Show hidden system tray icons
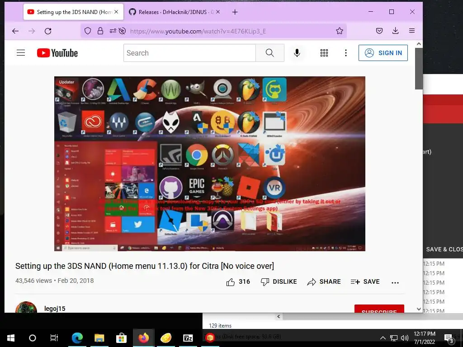 [x=383, y=338]
